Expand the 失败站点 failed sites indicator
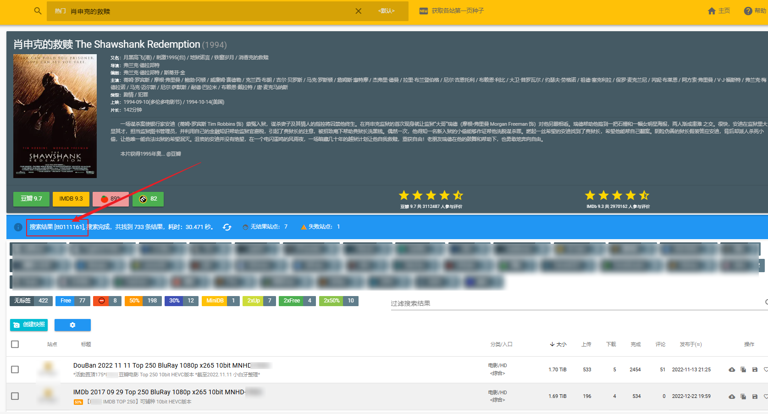 [x=320, y=227]
